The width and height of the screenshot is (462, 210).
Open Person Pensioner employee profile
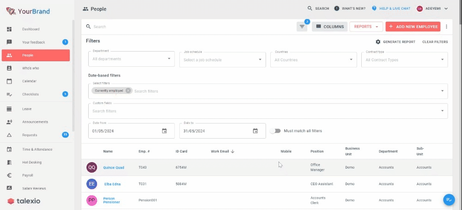click(x=111, y=200)
